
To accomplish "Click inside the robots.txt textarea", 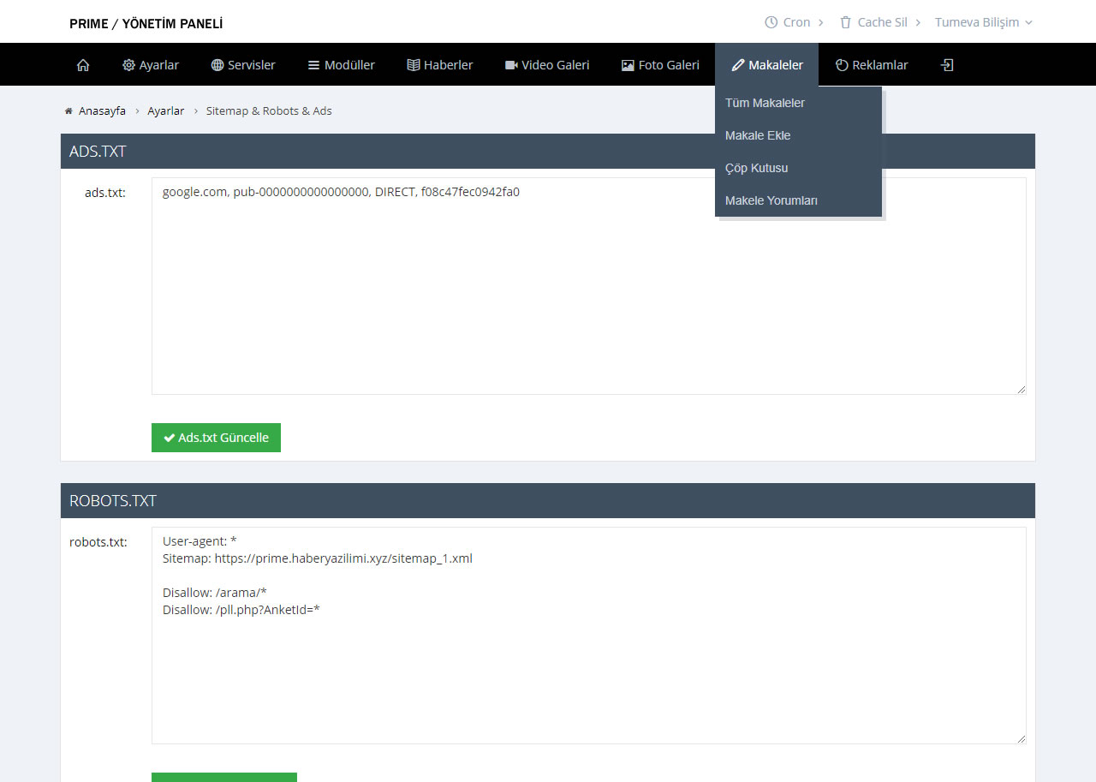I will (x=589, y=636).
